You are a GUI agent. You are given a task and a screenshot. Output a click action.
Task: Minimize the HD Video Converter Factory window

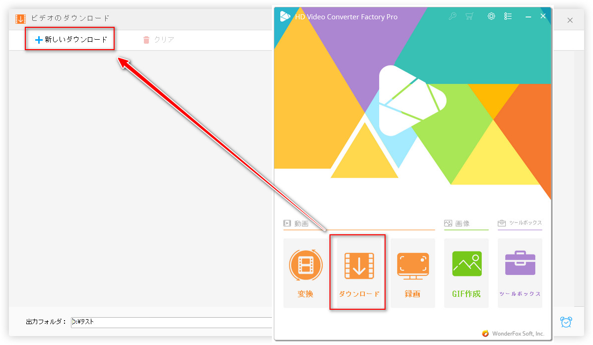point(528,17)
